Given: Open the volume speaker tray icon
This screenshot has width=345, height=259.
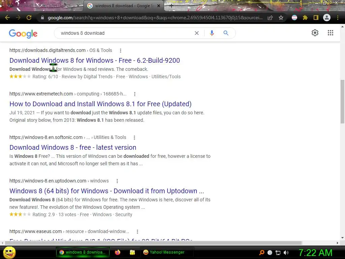Looking at the screenshot, I should (x=286, y=253).
